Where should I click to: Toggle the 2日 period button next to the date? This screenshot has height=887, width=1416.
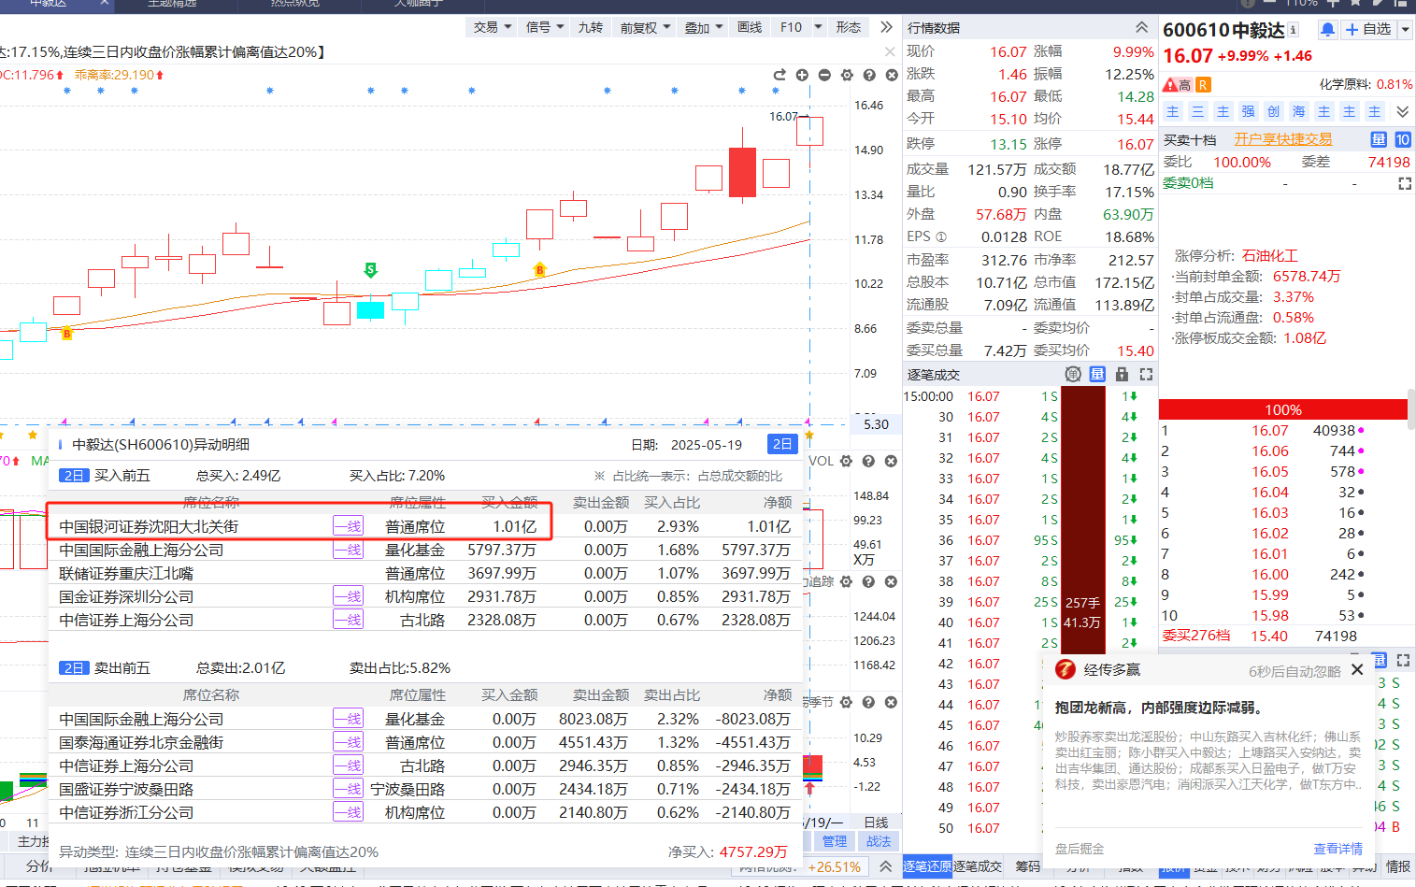click(x=781, y=444)
